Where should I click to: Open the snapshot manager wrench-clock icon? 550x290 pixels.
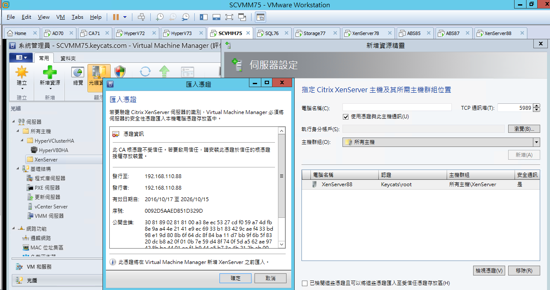point(185,17)
